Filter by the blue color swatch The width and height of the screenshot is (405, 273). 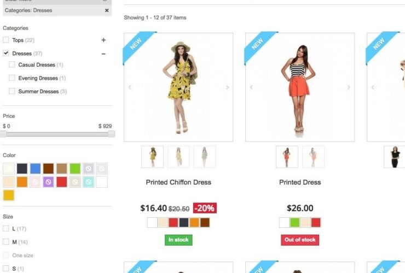pos(36,169)
